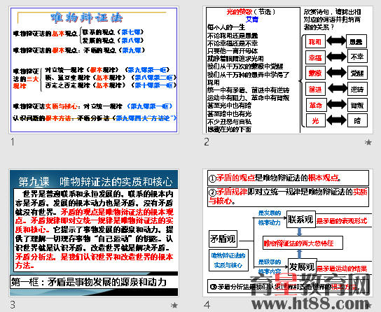Click the red 革命 box on slide 2
381x312 pixels.
(x=316, y=105)
